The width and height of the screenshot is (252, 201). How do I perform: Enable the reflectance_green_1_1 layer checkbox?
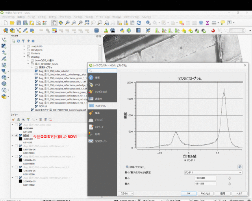[16, 177]
